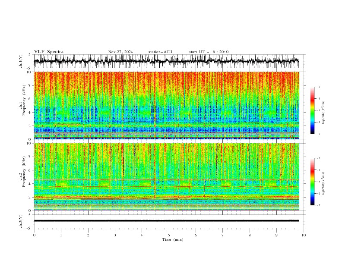Click the log(PSD) label beside ch.2 colorbar

[x=323, y=184]
